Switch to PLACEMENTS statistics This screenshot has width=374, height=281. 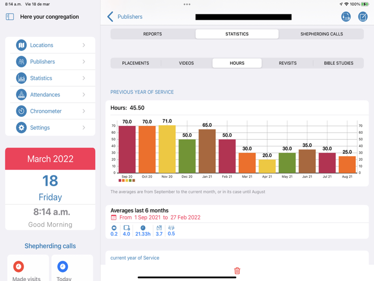click(136, 63)
